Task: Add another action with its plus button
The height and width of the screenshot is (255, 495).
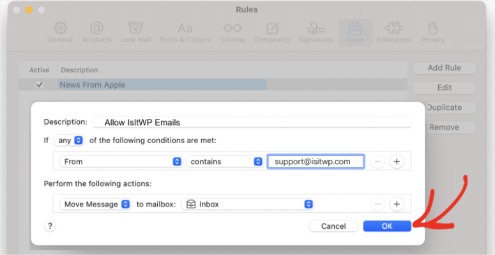Action: pos(397,204)
